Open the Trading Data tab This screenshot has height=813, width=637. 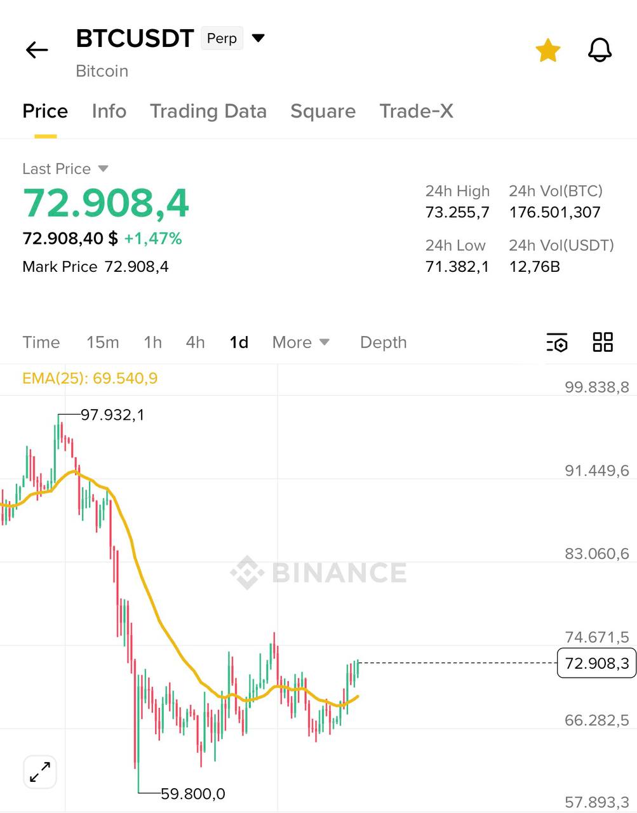coord(208,111)
